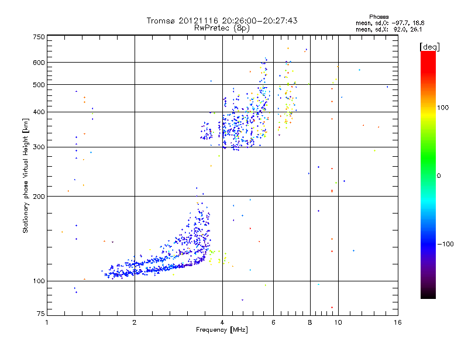Screen dimensions: 468x351
Task: Click the 'RwPretec (8p)' subtitle
Action: tap(222, 28)
